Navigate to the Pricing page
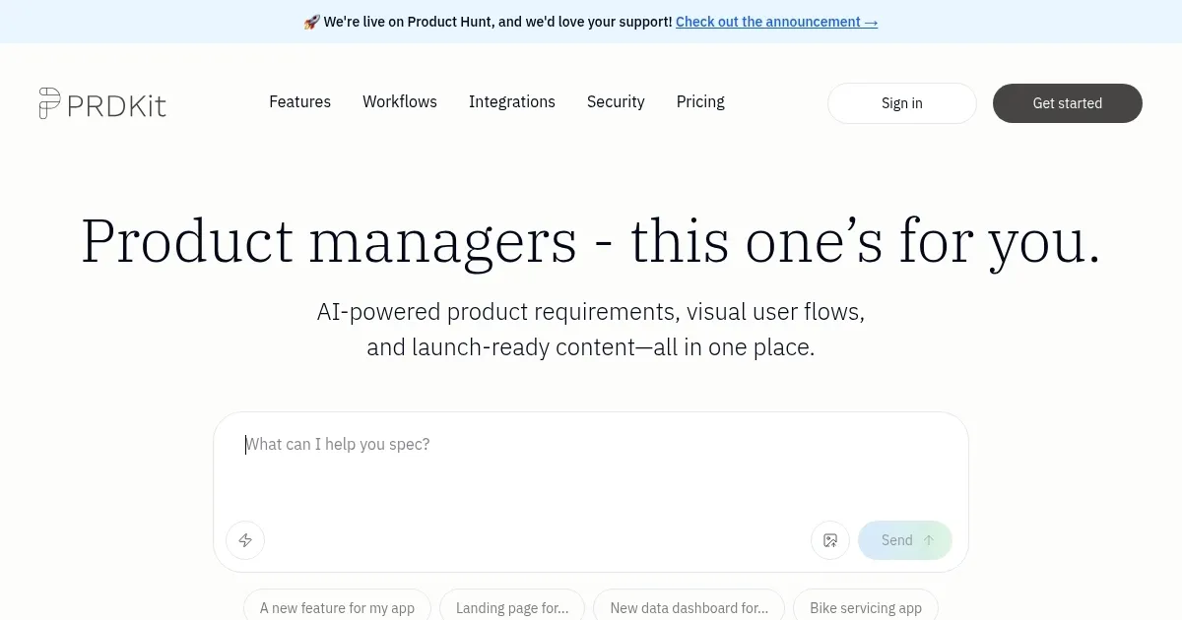The height and width of the screenshot is (620, 1182). (x=700, y=102)
